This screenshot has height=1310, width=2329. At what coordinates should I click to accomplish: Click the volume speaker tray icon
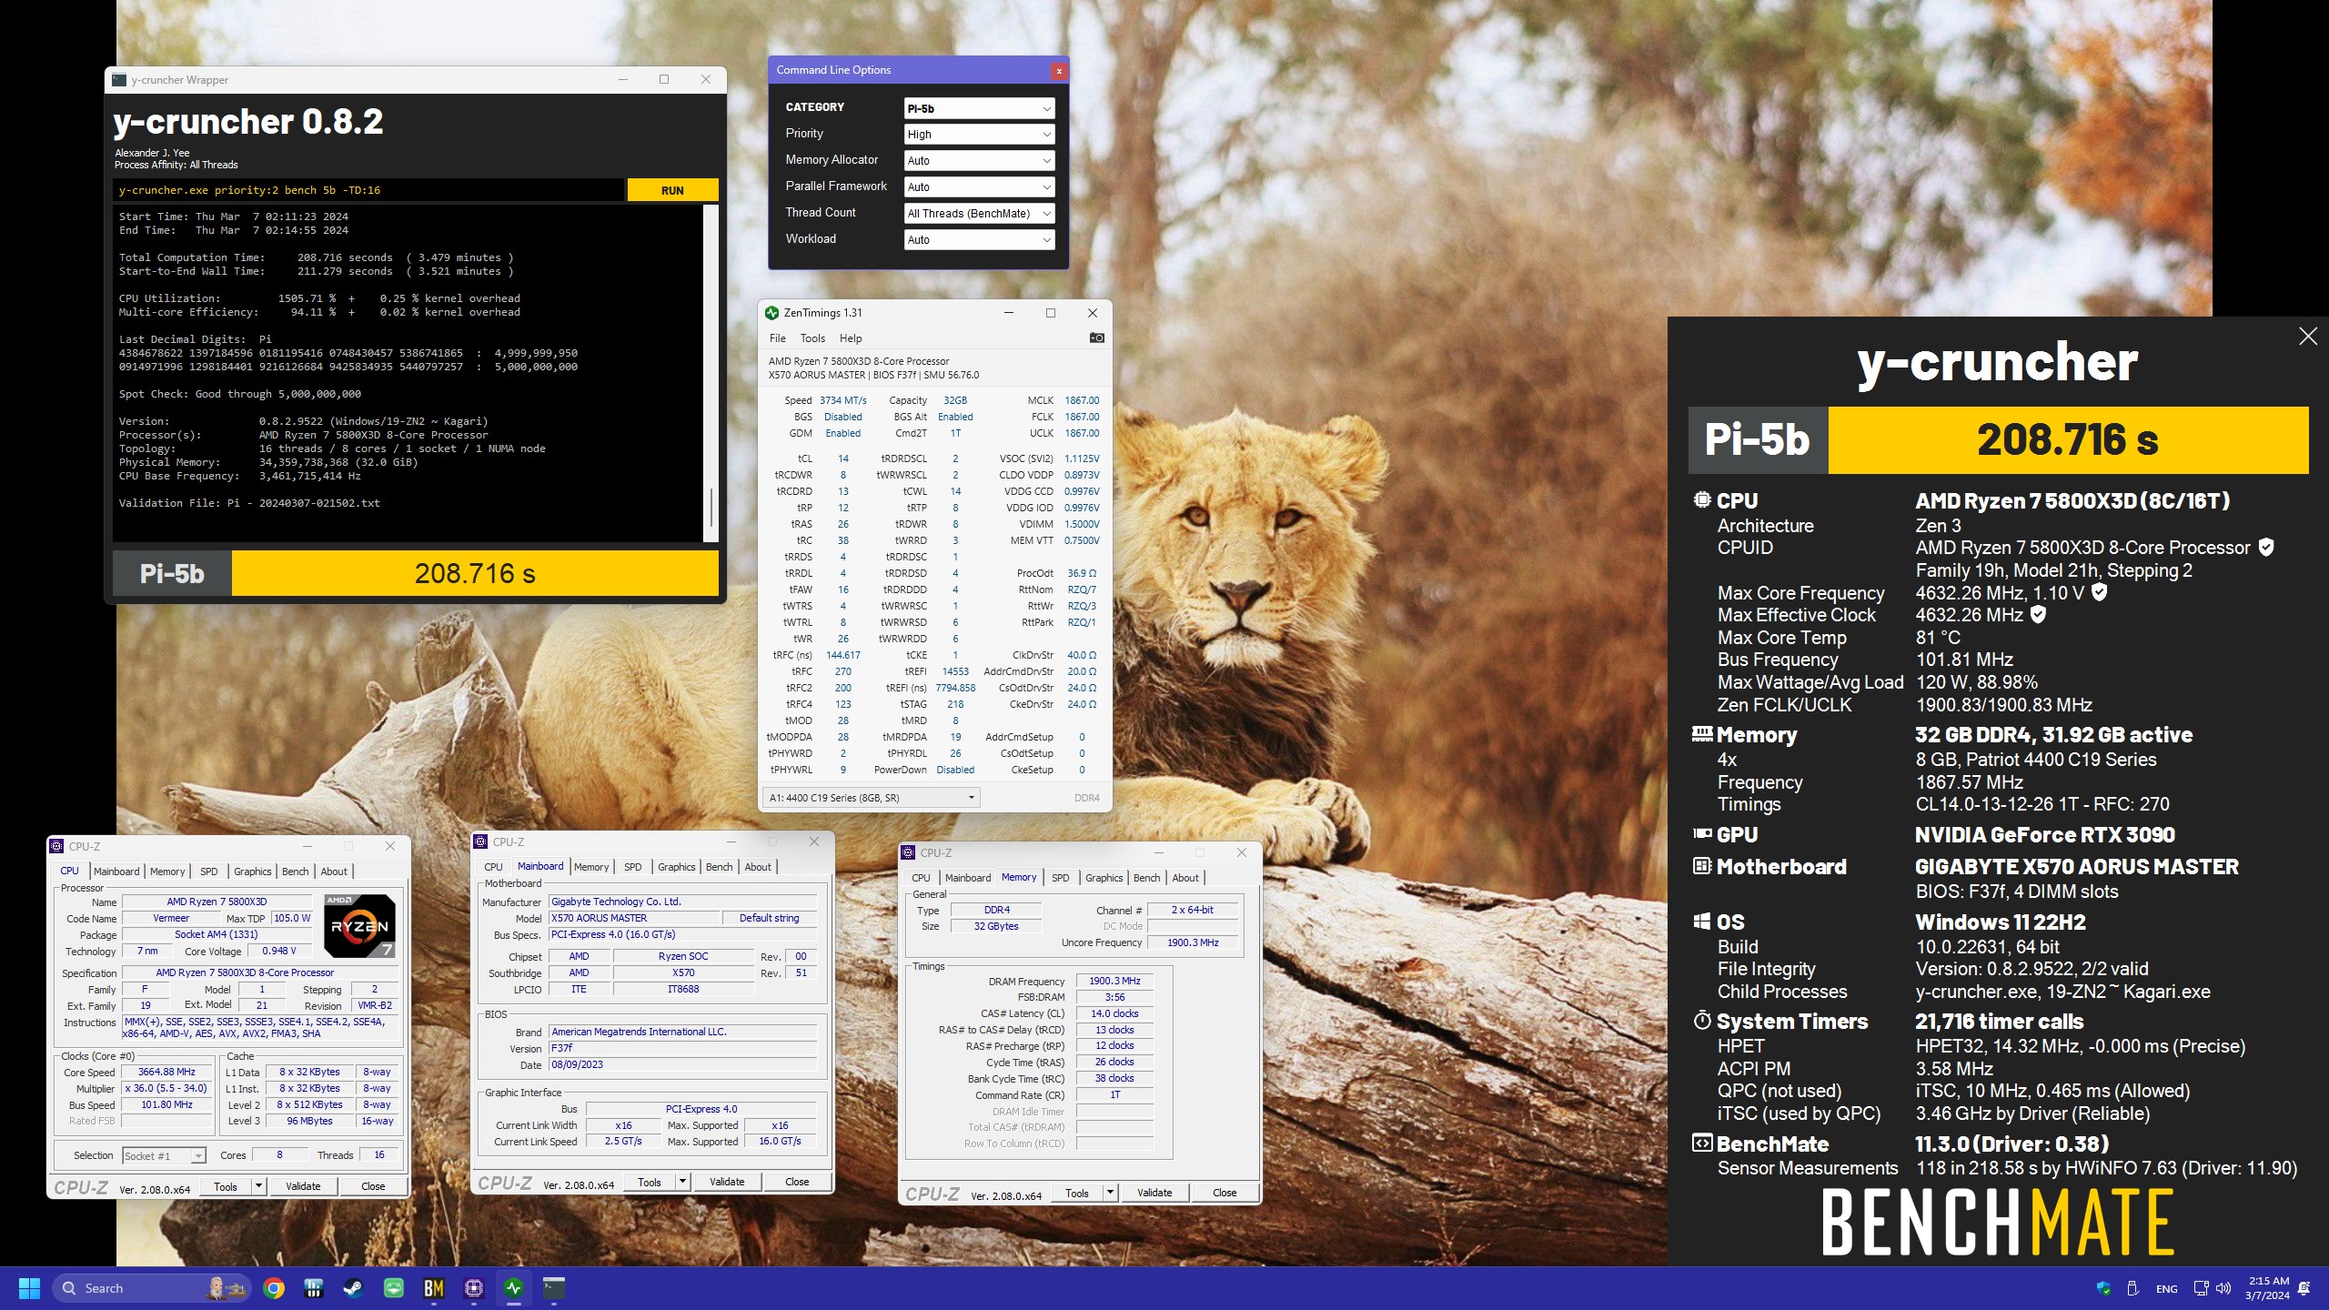(x=2224, y=1288)
